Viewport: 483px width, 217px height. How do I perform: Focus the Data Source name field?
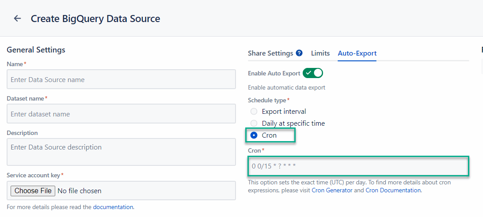click(121, 79)
